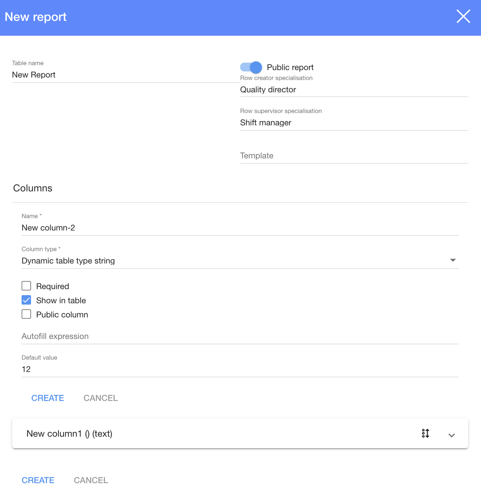Enable the Required checkbox
The width and height of the screenshot is (481, 498).
tap(26, 286)
